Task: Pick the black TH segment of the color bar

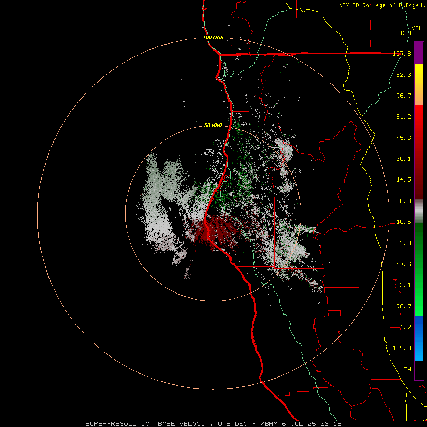Action: click(x=419, y=370)
